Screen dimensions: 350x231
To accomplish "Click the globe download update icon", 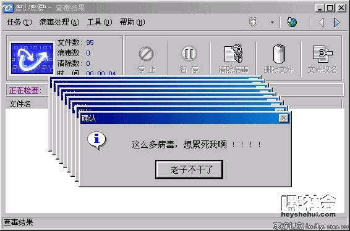I will tap(292, 22).
